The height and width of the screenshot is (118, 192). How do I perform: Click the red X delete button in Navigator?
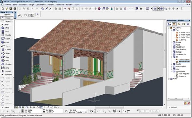189,103
